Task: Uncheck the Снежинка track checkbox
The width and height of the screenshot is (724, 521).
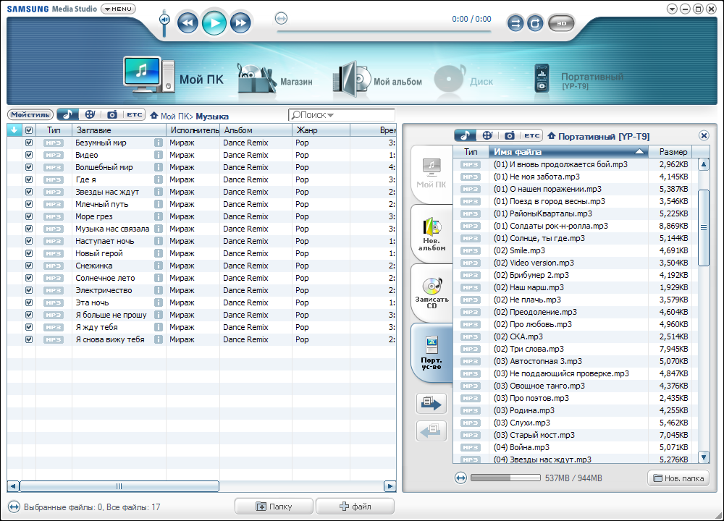Action: tap(29, 266)
